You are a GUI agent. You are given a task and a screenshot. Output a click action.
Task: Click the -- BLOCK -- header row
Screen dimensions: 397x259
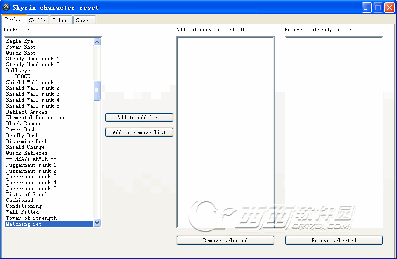click(x=49, y=76)
